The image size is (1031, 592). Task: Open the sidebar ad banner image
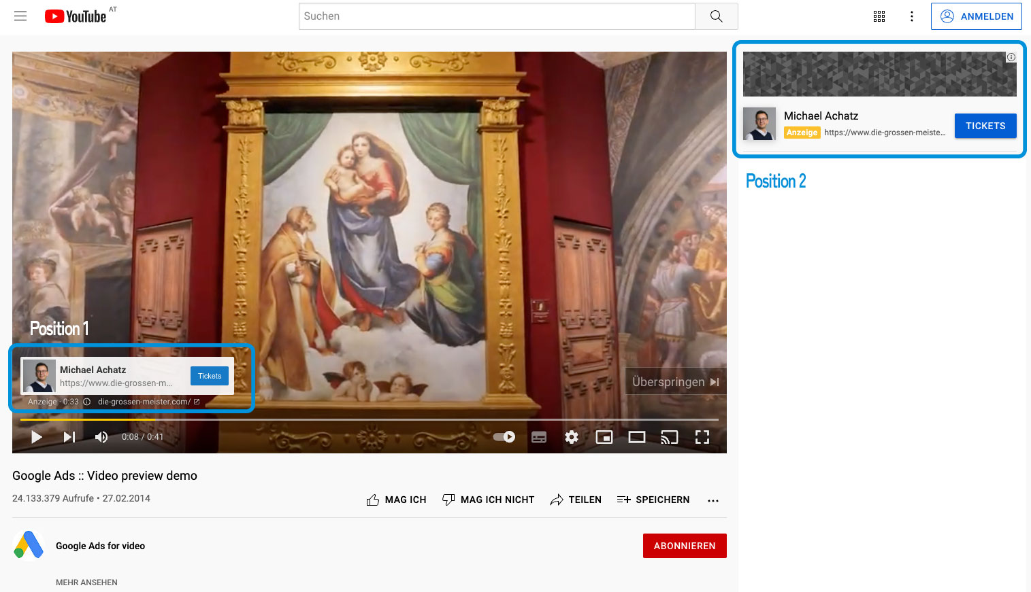point(879,74)
